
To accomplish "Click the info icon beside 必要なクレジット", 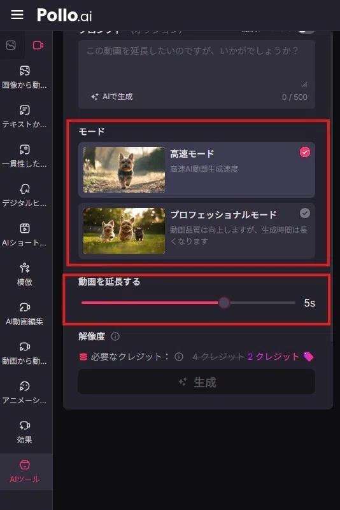I will coord(179,357).
